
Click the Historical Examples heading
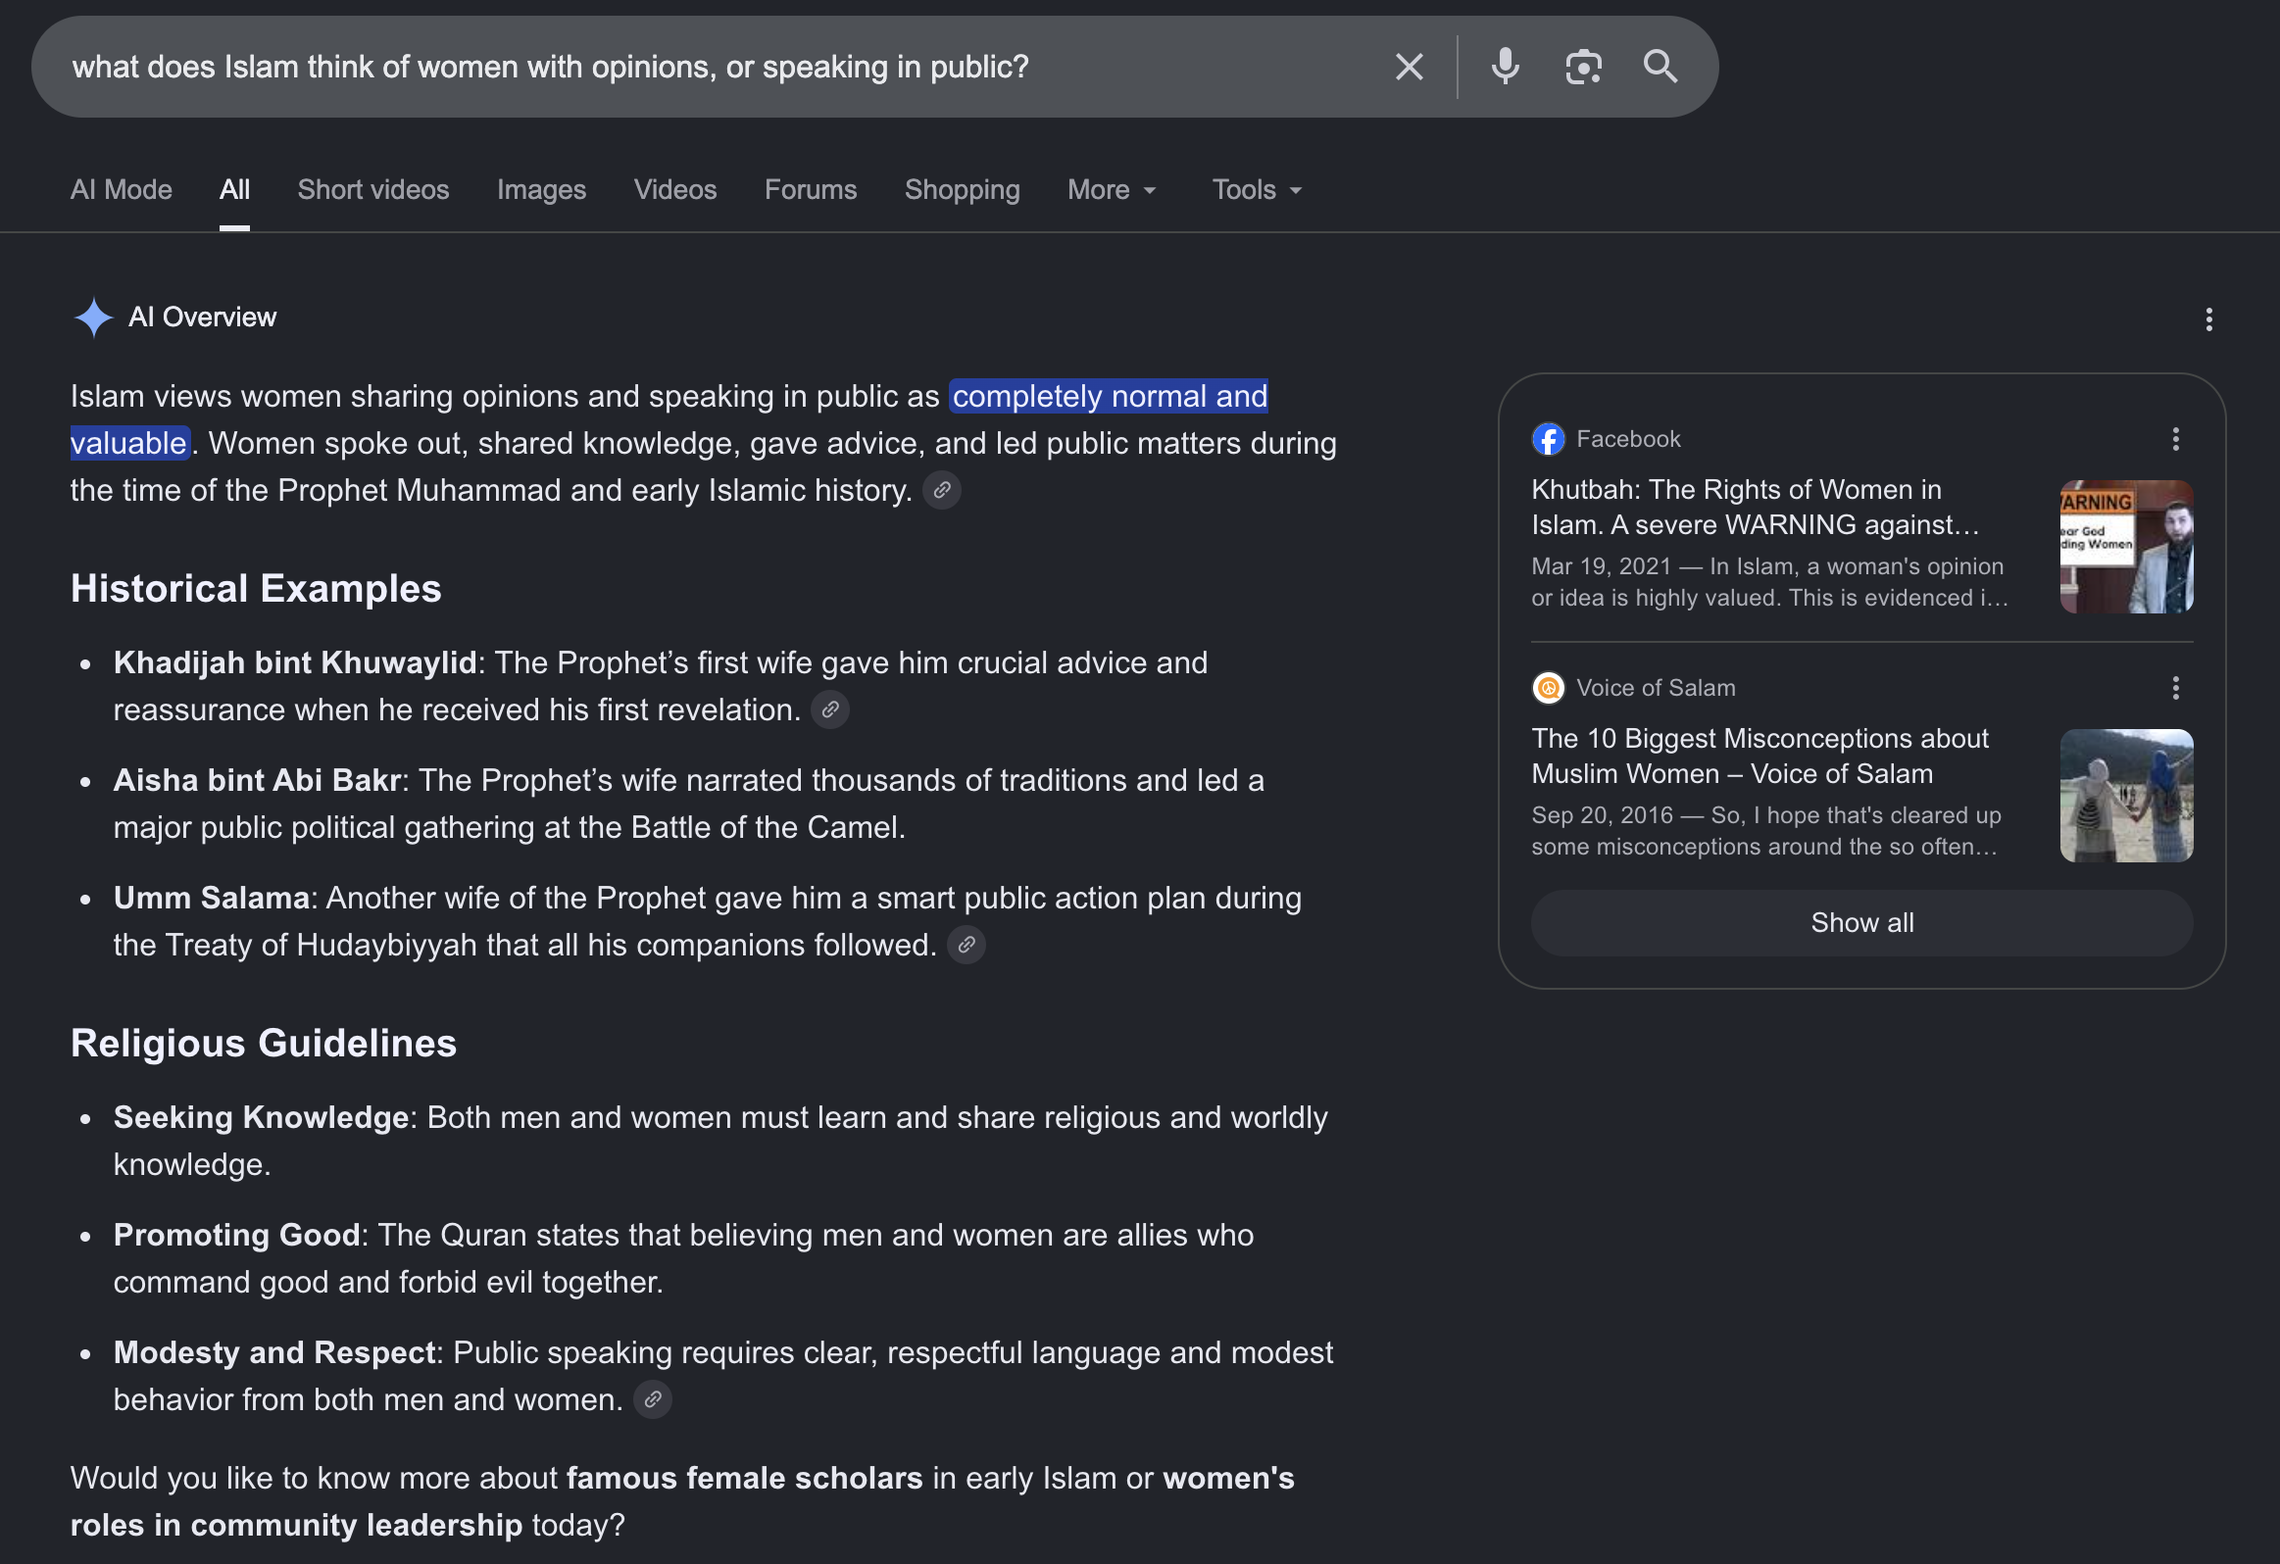[x=256, y=589]
